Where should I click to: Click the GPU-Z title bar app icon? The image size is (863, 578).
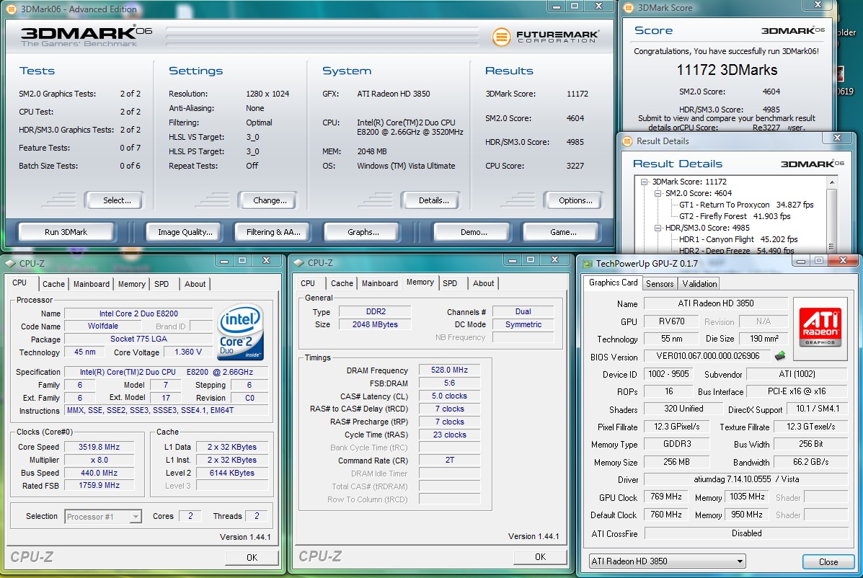587,264
